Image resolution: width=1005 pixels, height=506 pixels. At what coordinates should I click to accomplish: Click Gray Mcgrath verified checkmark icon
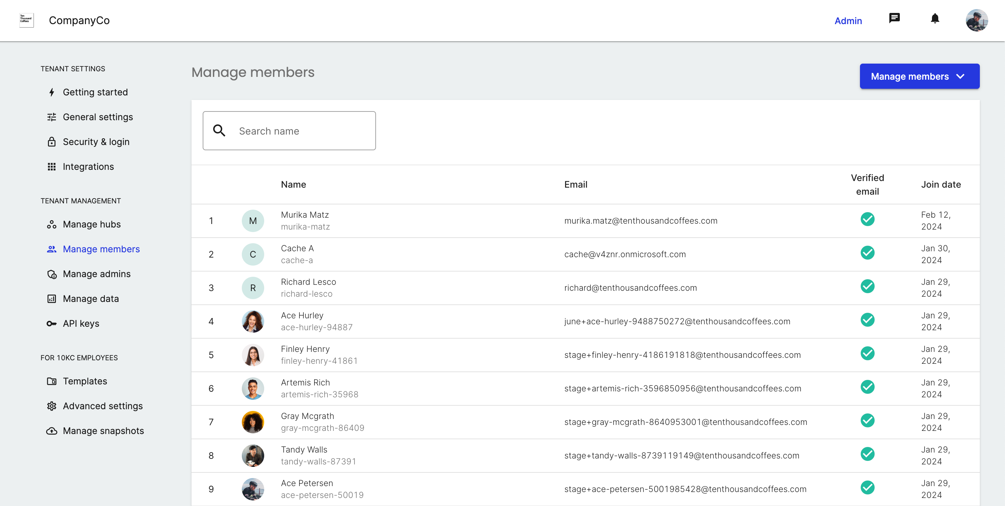point(867,421)
